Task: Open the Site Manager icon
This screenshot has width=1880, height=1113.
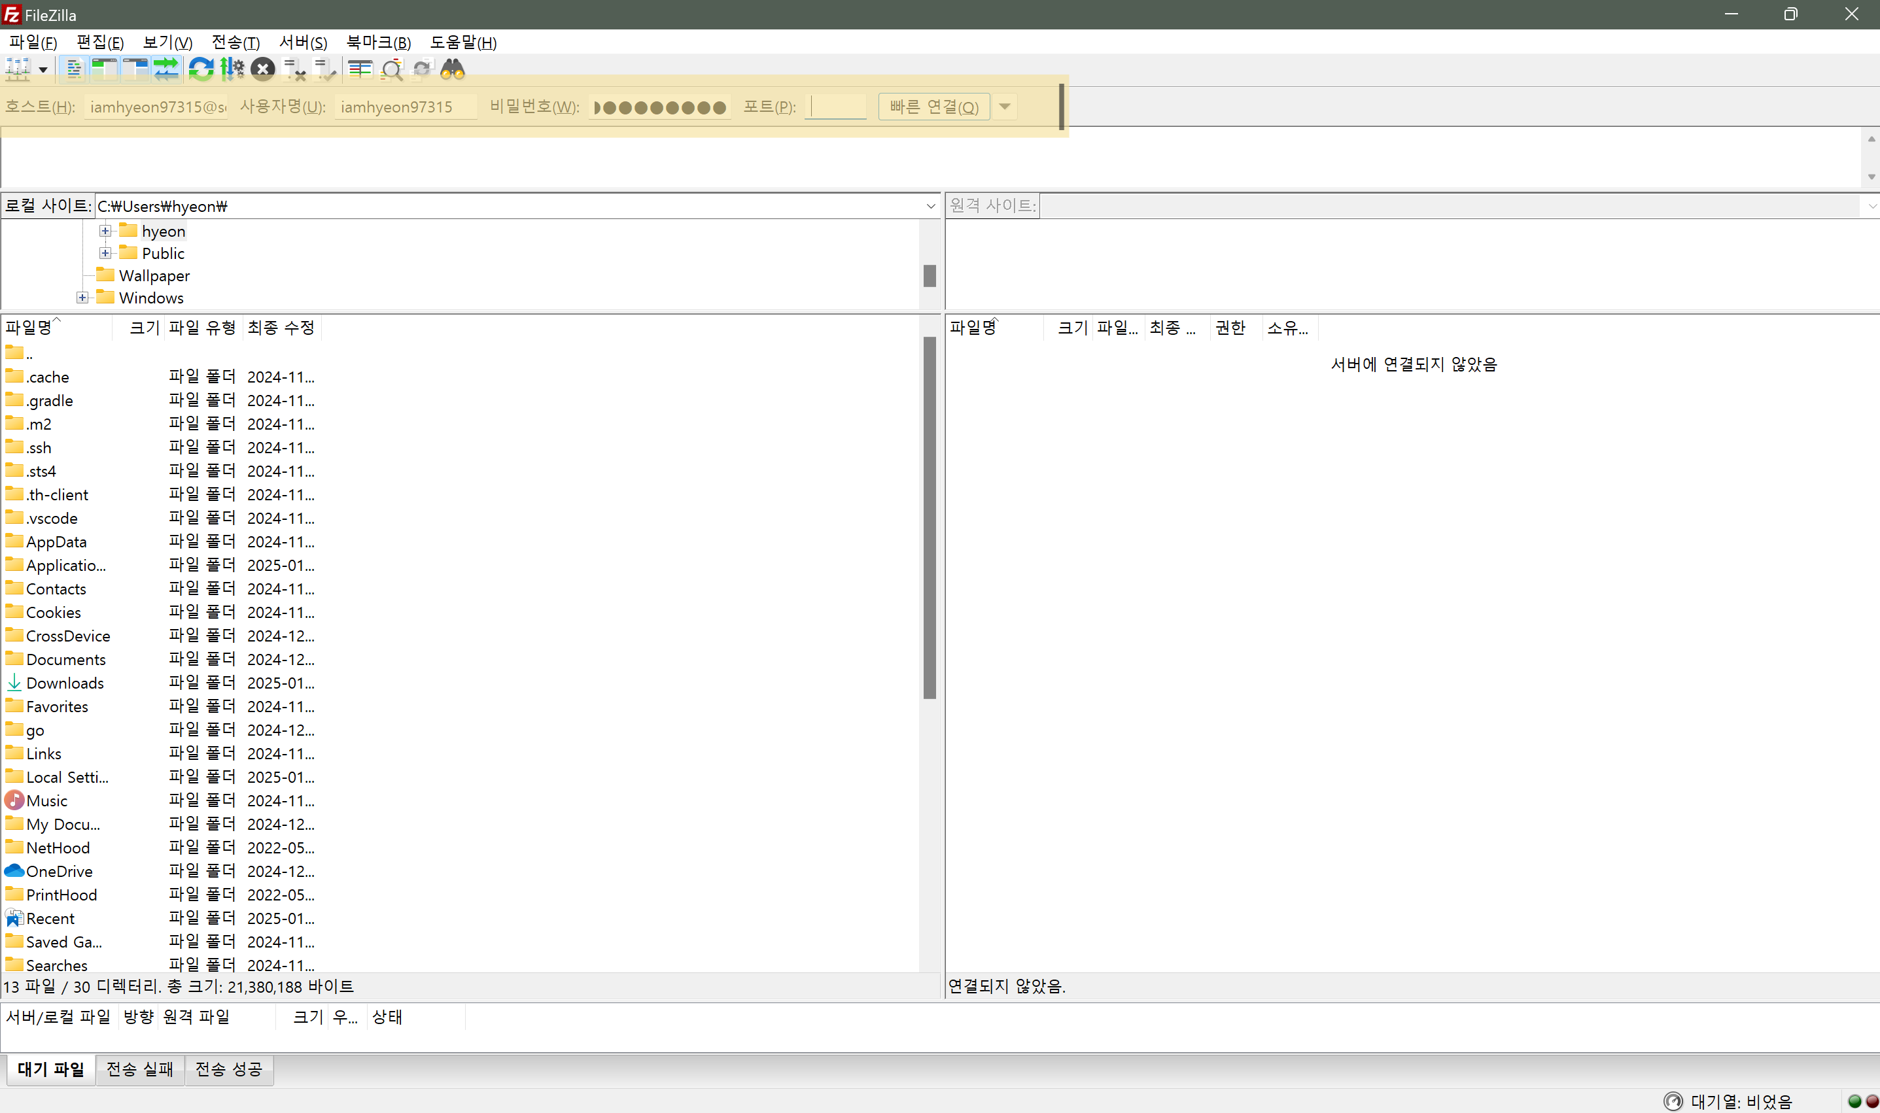Action: [16, 70]
